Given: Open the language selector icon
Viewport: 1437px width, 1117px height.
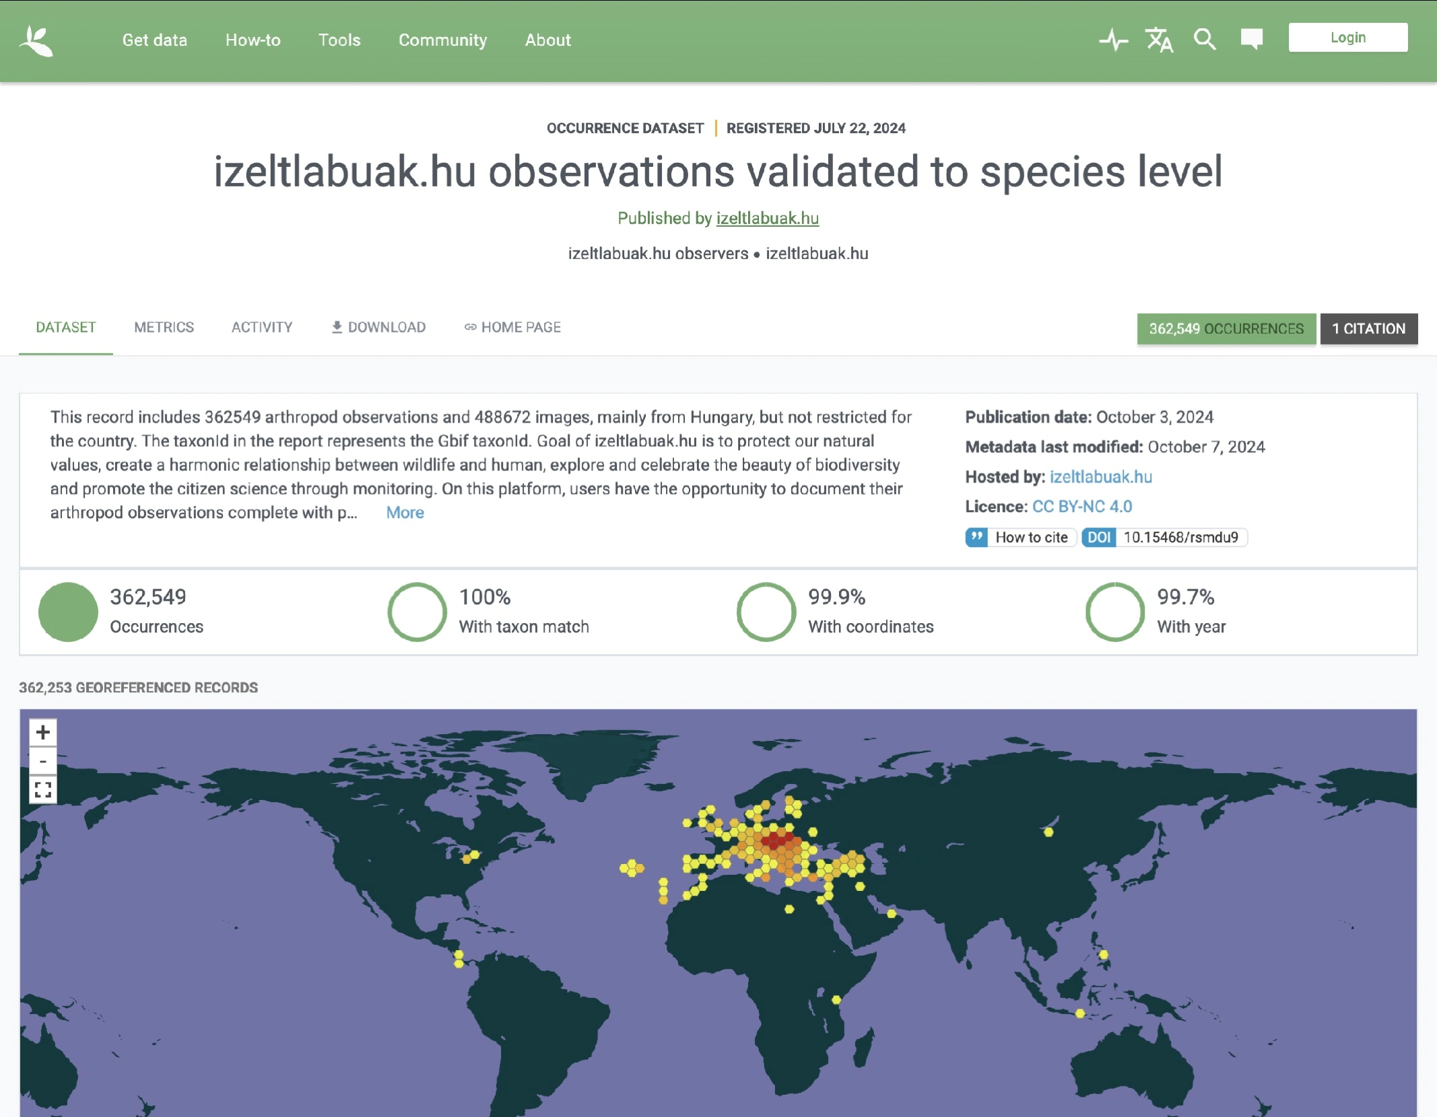Looking at the screenshot, I should coord(1160,40).
